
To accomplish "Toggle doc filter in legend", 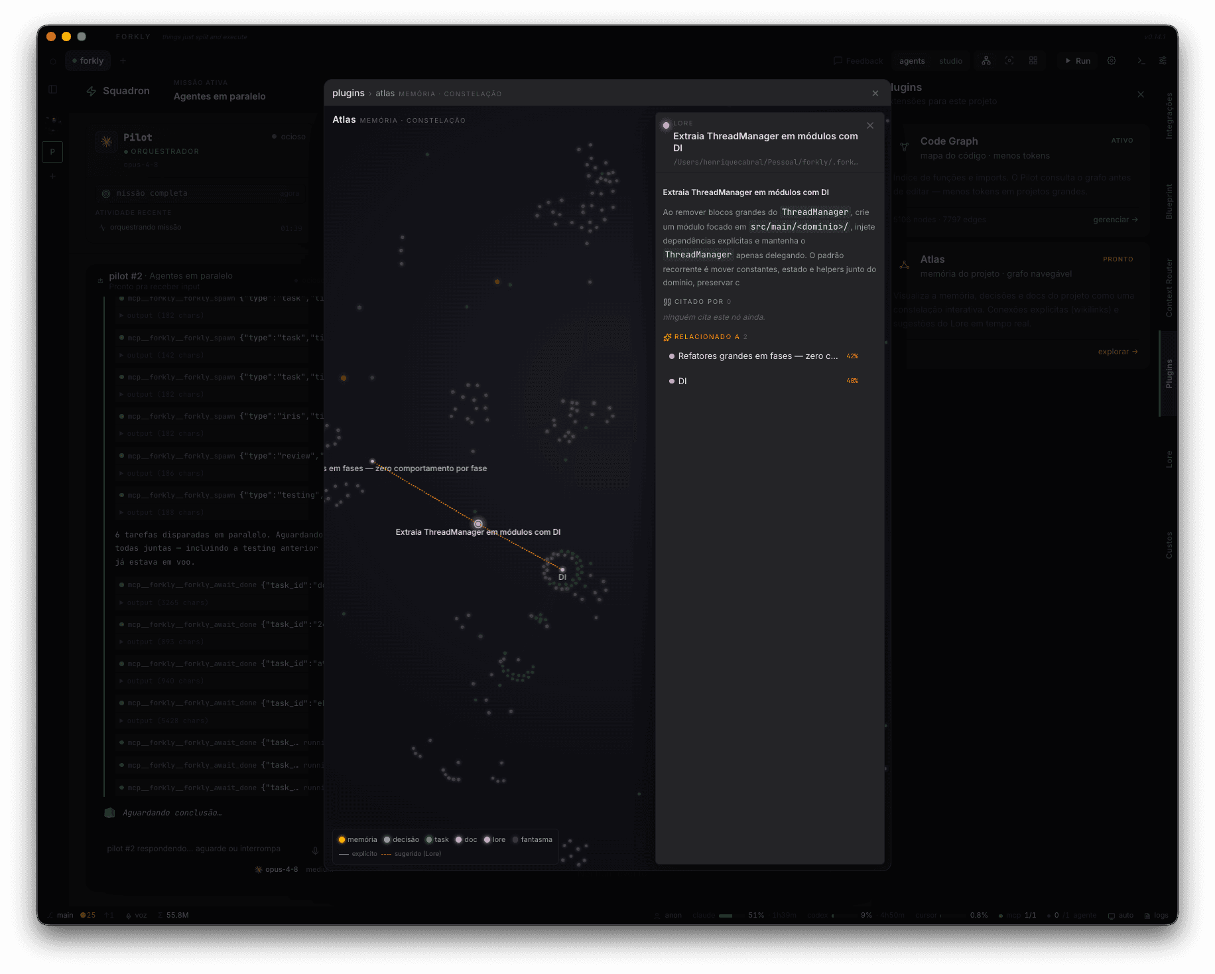I will (x=466, y=839).
